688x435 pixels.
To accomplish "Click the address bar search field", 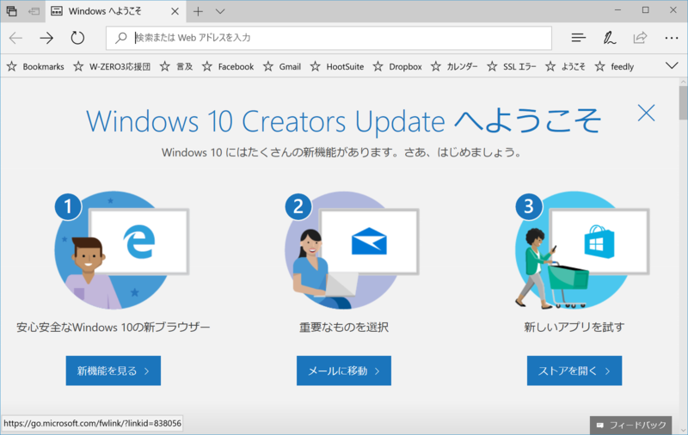I will tap(329, 38).
